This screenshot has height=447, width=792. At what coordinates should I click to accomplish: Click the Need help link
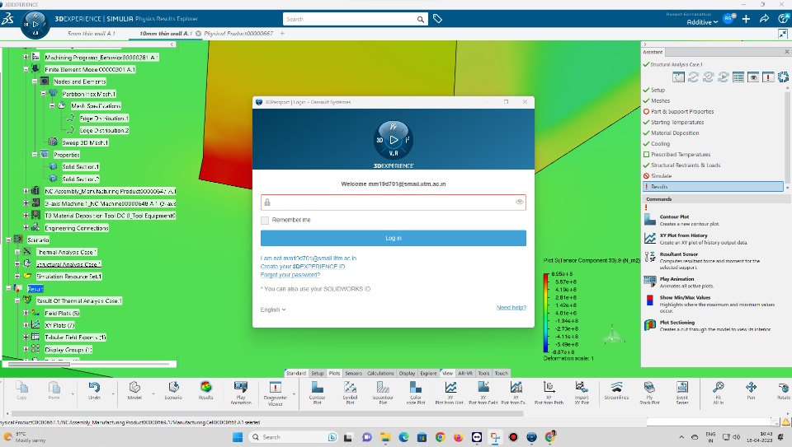tap(511, 307)
